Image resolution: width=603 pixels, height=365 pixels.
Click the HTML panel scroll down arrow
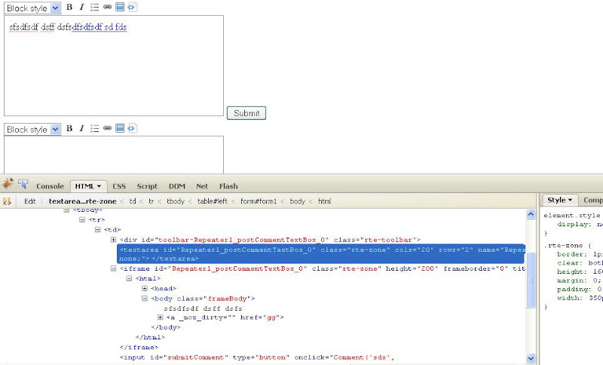(x=531, y=358)
